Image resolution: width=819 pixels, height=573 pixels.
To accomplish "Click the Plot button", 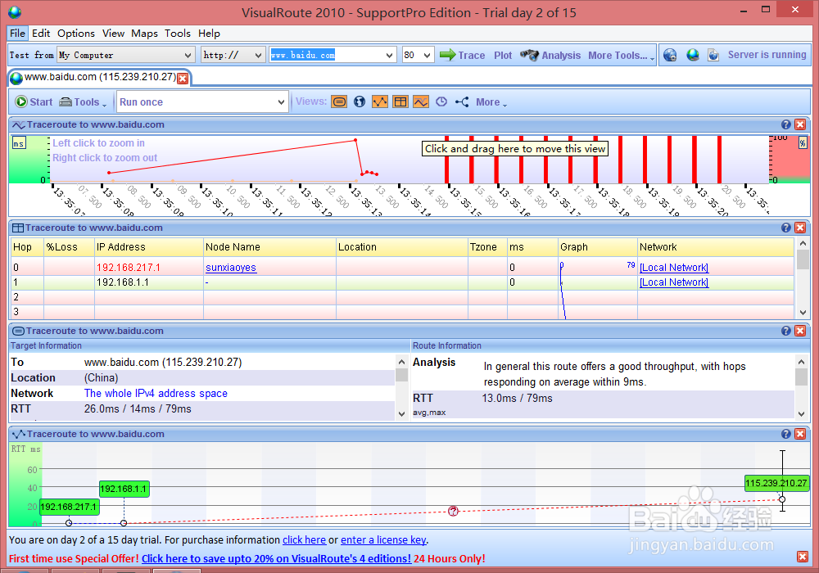I will click(x=503, y=56).
